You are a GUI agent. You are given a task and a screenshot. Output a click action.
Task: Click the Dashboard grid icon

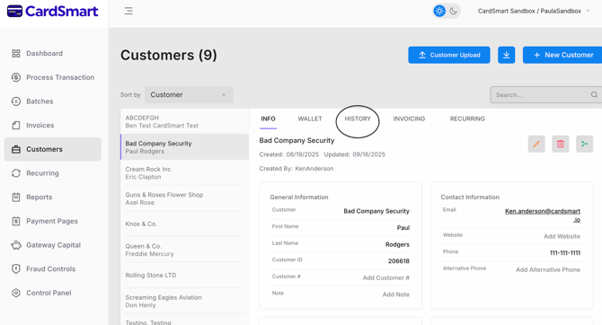coord(16,53)
